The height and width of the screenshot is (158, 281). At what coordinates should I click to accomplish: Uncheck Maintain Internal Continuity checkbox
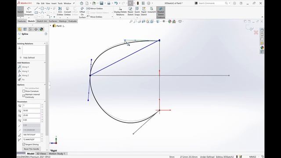click(24, 96)
